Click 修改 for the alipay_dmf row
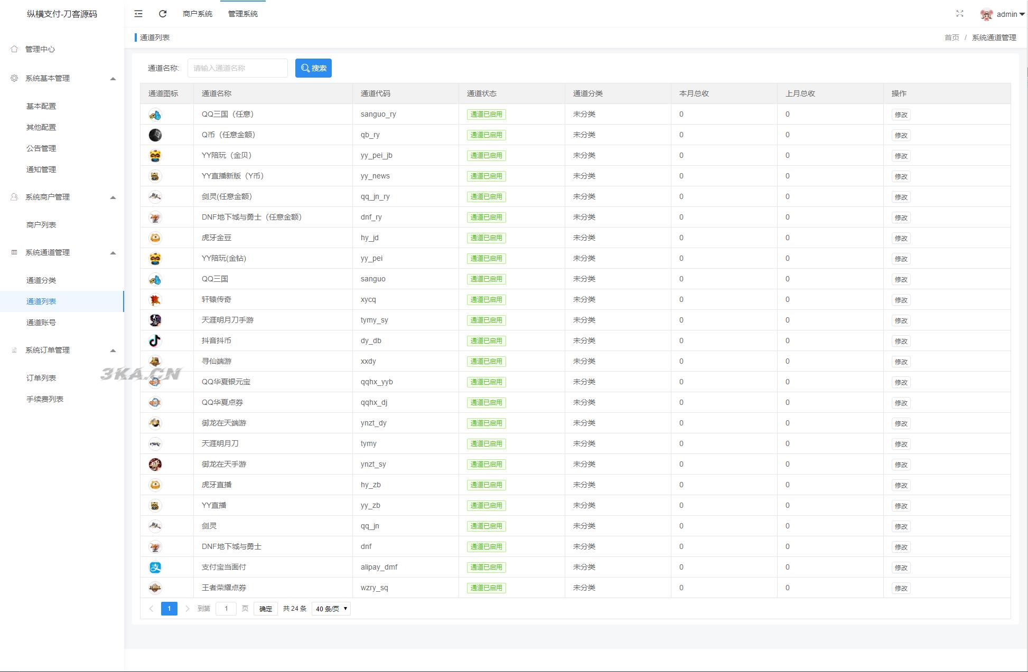 (x=901, y=567)
